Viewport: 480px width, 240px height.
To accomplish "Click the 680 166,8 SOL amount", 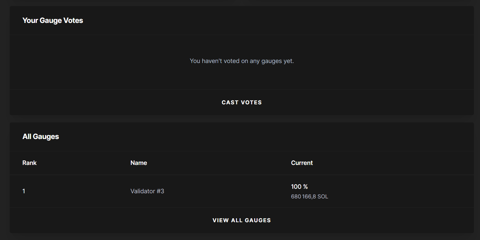I will click(310, 197).
